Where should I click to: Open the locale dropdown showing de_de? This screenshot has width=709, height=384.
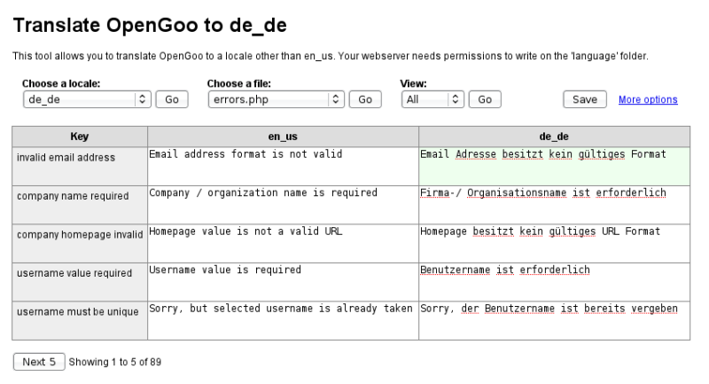87,100
